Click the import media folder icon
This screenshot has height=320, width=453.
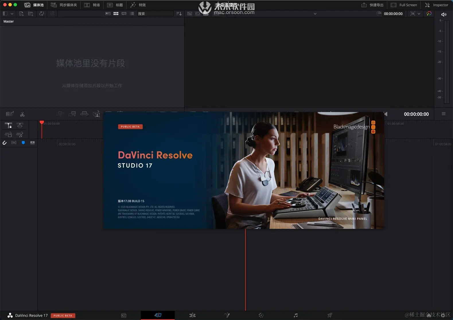pyautogui.click(x=30, y=13)
